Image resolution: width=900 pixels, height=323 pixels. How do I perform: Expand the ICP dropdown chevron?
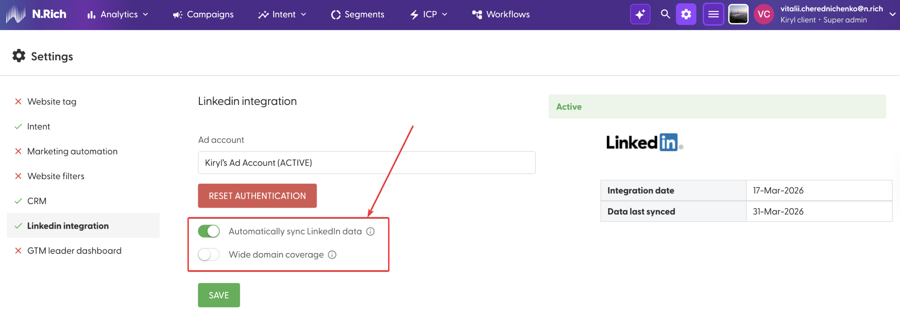(x=445, y=15)
